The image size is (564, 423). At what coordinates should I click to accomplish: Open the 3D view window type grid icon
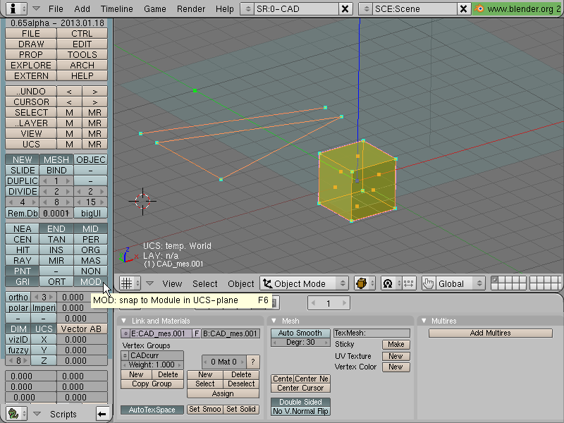(x=127, y=283)
